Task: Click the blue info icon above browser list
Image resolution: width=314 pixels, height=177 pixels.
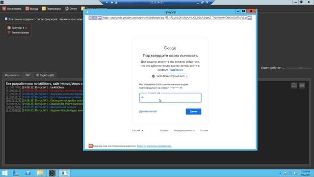Action: [x=6, y=19]
